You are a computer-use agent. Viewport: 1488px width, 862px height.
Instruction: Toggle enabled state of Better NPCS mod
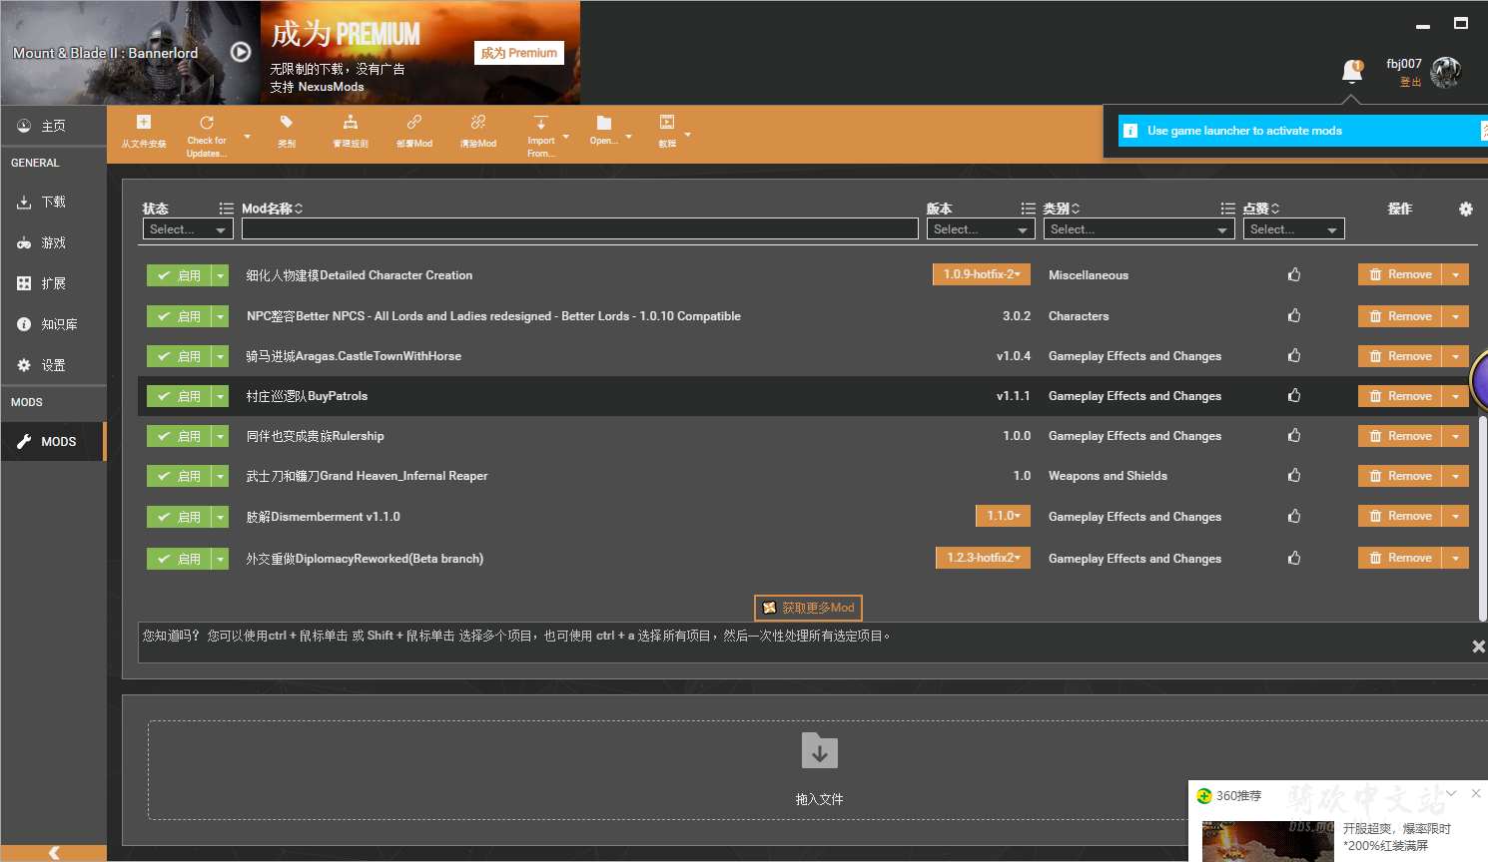pyautogui.click(x=179, y=316)
